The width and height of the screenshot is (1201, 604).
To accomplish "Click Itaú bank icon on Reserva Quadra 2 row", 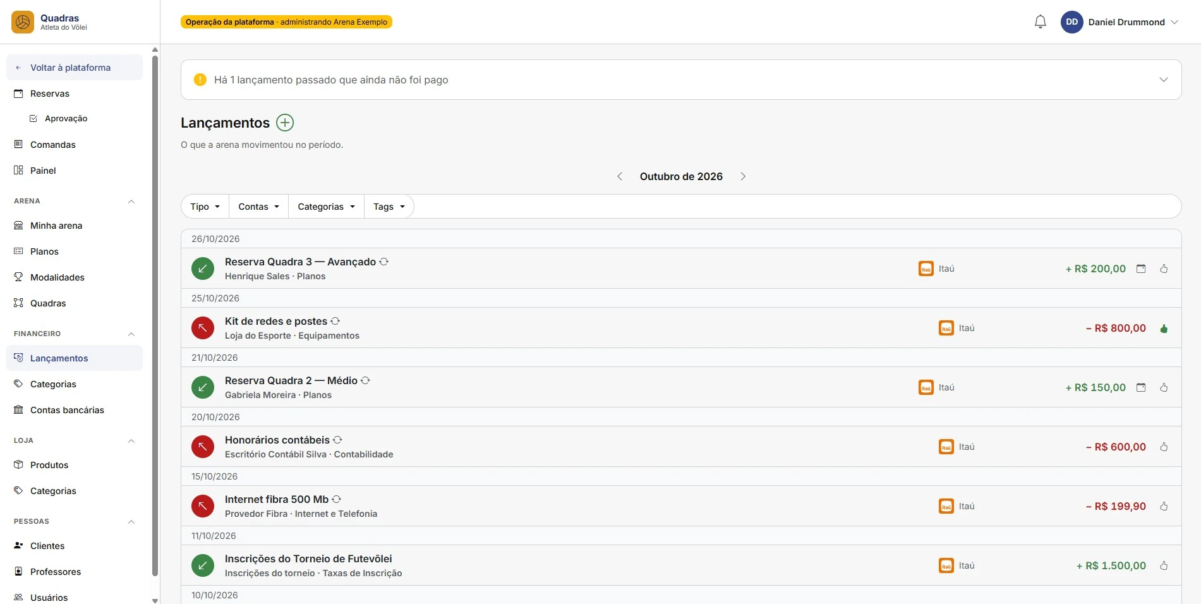I will click(x=926, y=387).
